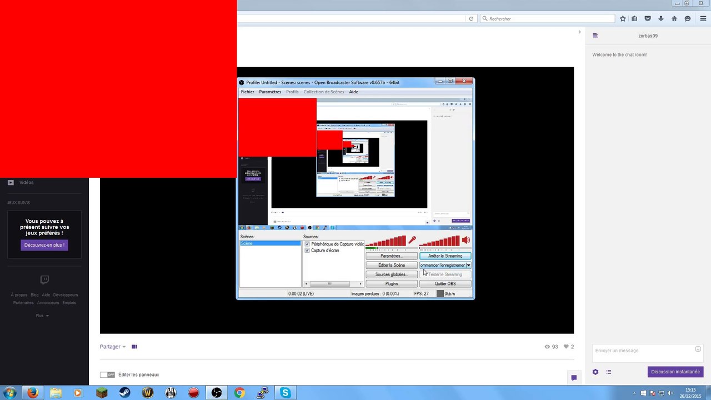Show chat viewer list icon

(x=609, y=372)
